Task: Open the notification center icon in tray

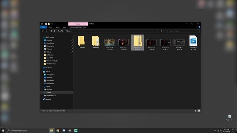Action: 233,130
